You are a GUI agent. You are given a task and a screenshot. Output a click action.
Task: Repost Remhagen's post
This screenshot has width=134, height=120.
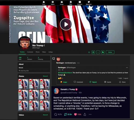click(93, 82)
